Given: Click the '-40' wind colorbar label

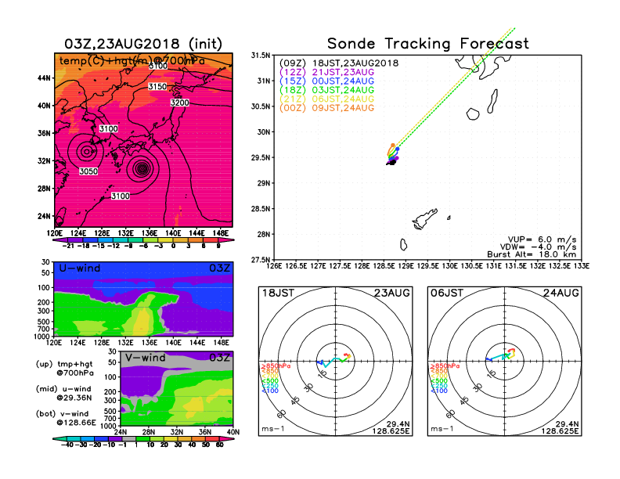Looking at the screenshot, I should [x=67, y=445].
